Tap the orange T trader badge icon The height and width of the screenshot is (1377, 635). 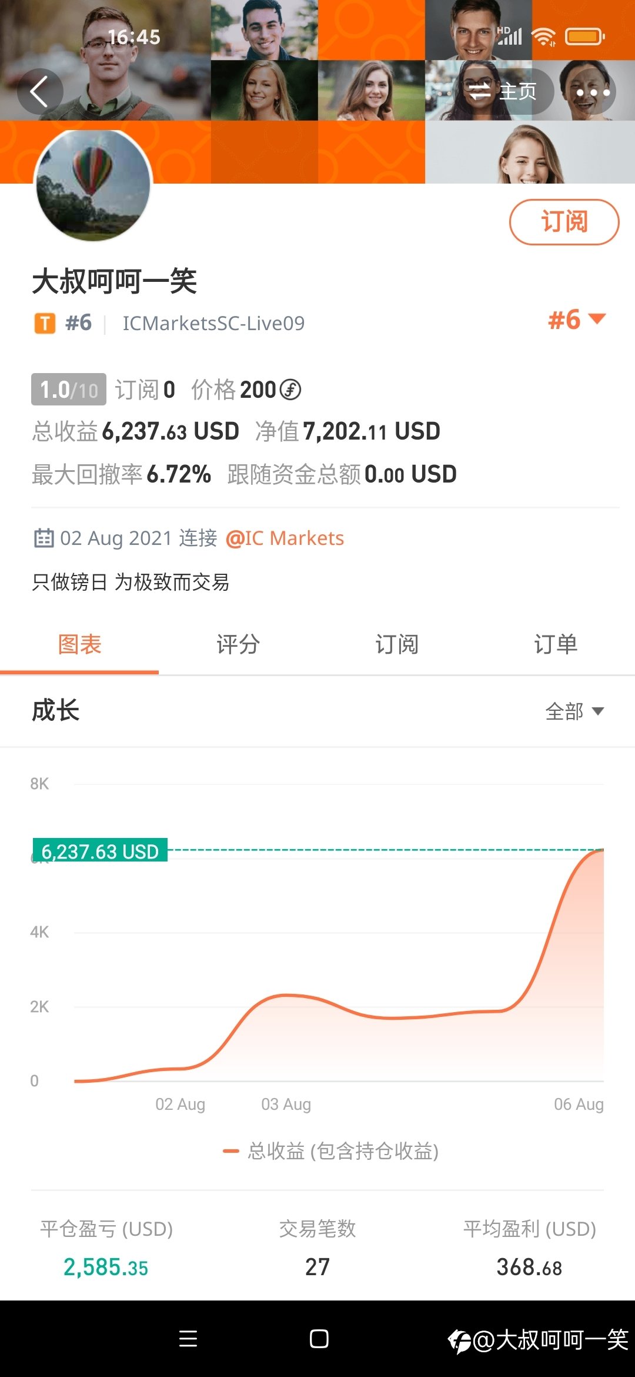click(x=45, y=323)
